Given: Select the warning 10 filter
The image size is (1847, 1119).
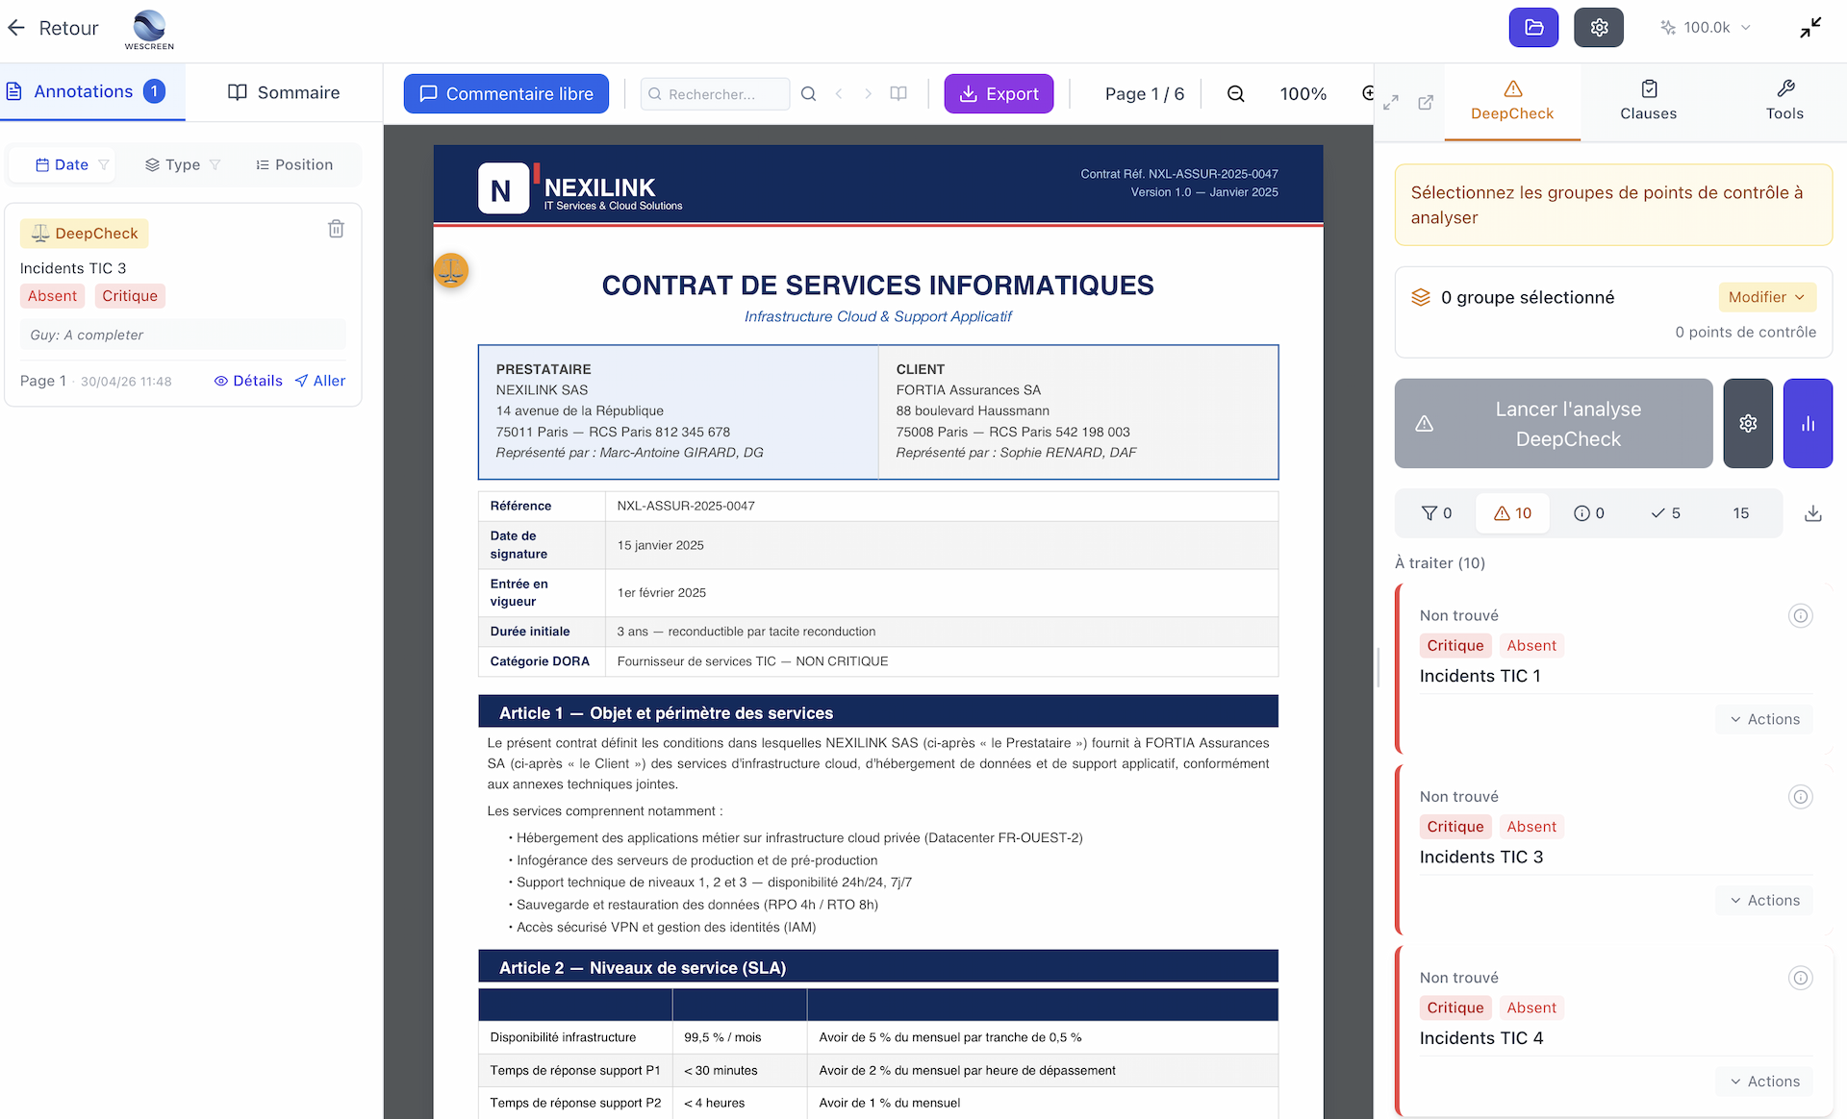Looking at the screenshot, I should (x=1512, y=513).
